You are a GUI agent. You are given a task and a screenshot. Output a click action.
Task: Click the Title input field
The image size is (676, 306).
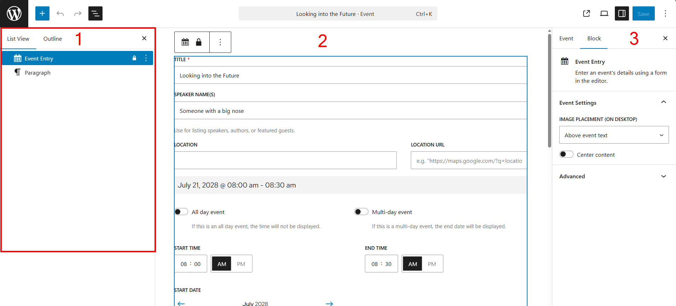coord(350,75)
